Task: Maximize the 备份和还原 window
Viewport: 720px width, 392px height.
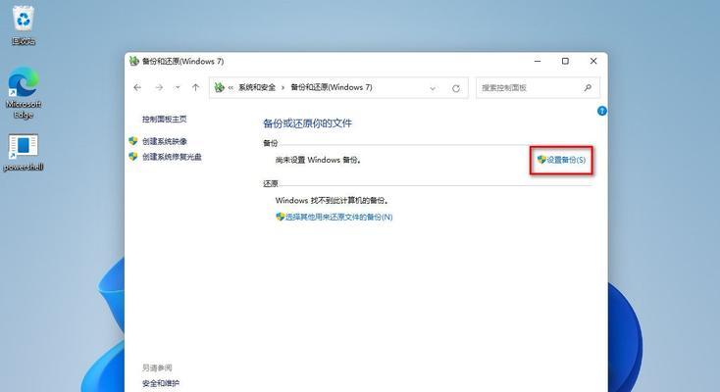Action: point(565,61)
